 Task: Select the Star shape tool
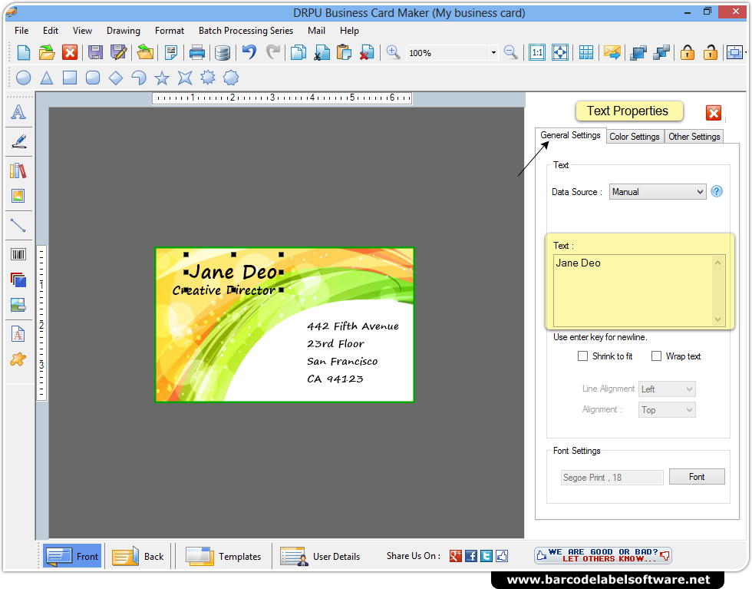[x=162, y=78]
